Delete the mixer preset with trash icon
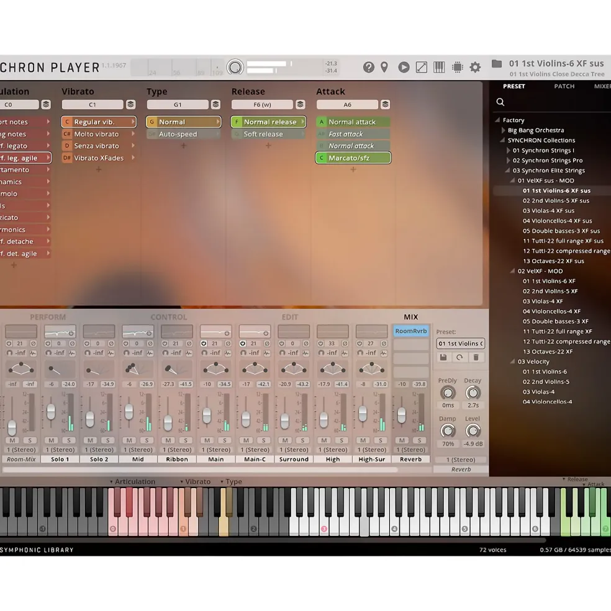 [x=476, y=357]
